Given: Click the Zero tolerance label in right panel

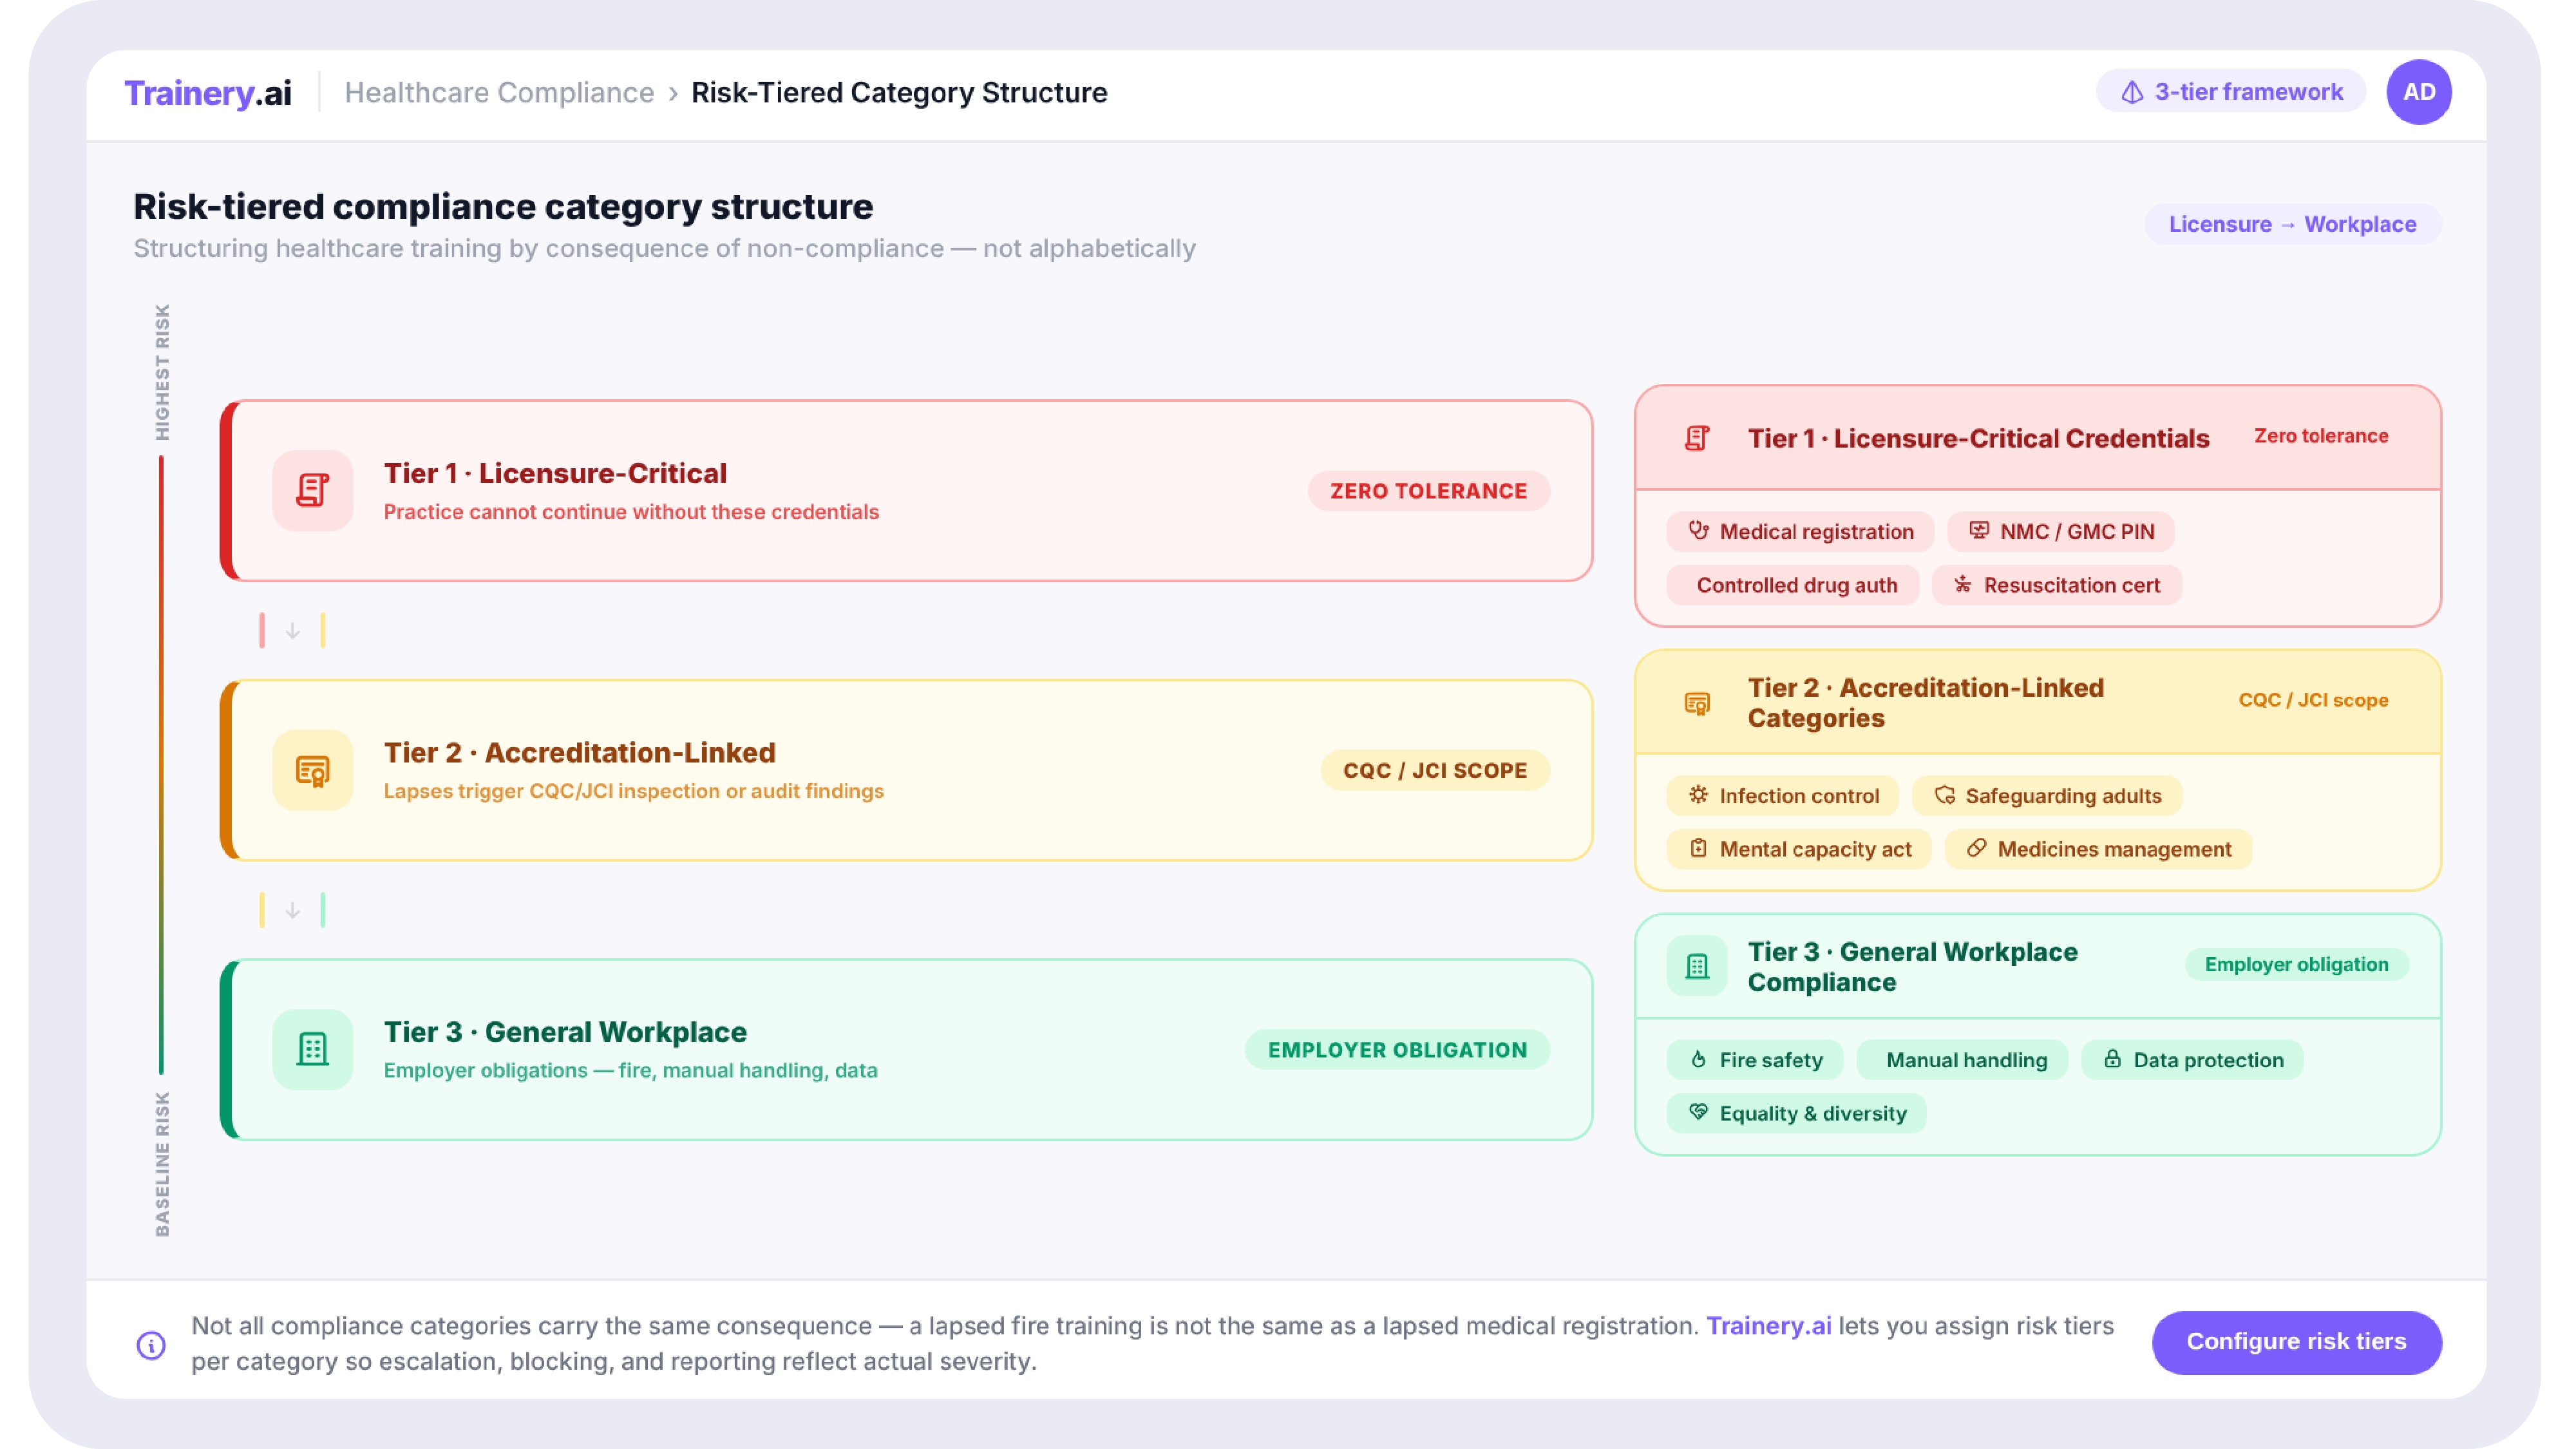Looking at the screenshot, I should coord(2320,436).
